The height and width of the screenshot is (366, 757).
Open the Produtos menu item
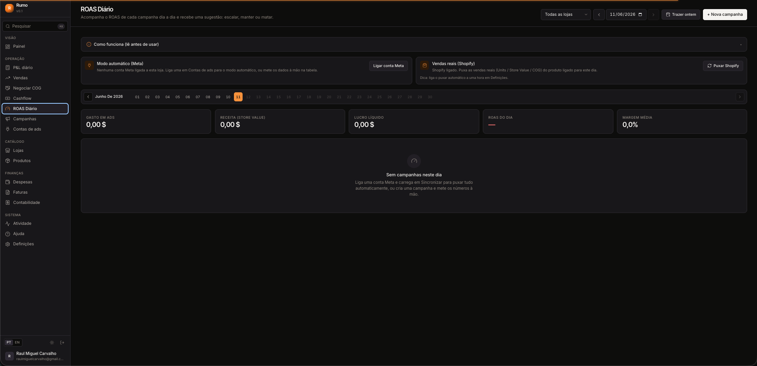pyautogui.click(x=35, y=161)
